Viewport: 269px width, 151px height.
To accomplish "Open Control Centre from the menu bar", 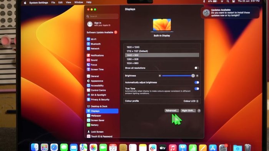I will (234, 1).
